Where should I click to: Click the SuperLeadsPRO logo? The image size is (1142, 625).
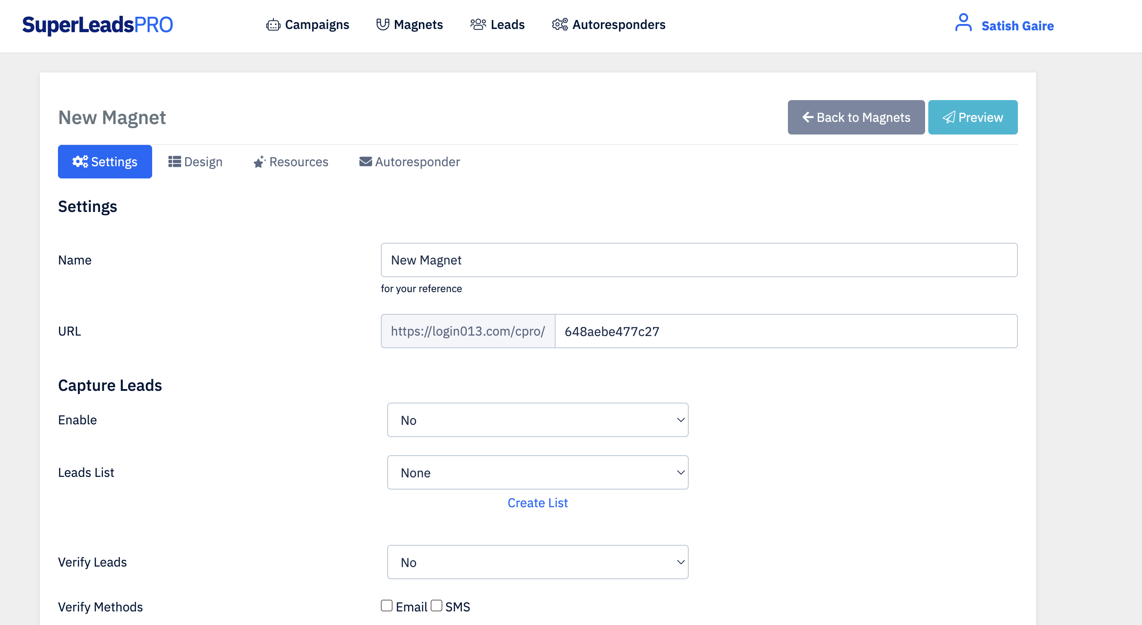(97, 25)
